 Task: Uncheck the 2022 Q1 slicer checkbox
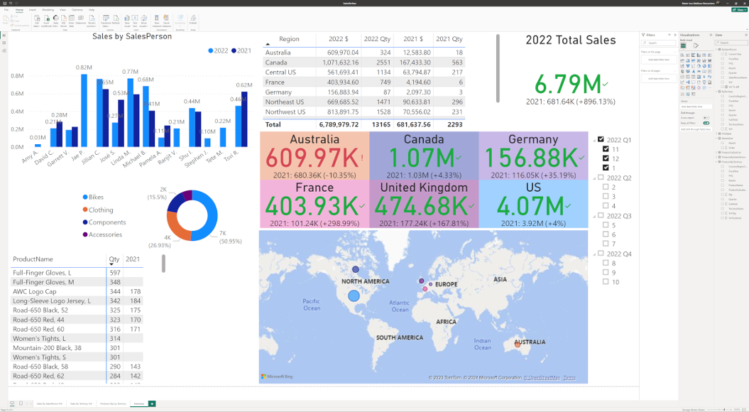601,139
